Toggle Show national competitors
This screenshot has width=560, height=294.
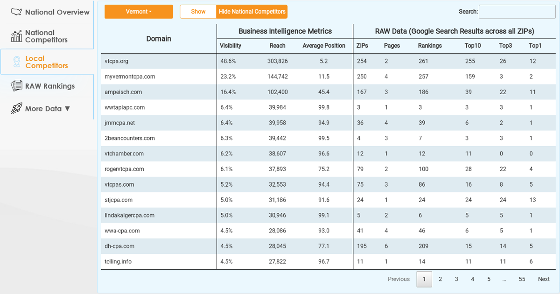point(198,12)
